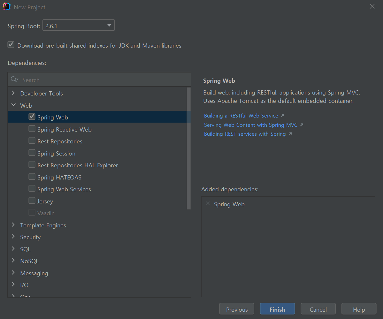The image size is (383, 319).
Task: Open Serving Web Content with Spring MVC link
Action: [x=251, y=125]
